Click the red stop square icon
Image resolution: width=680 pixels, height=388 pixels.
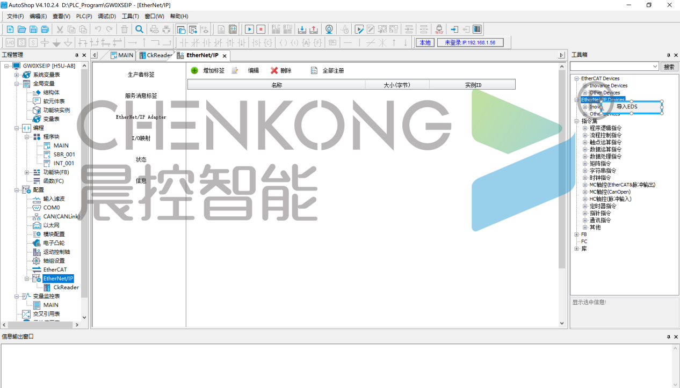tap(261, 29)
